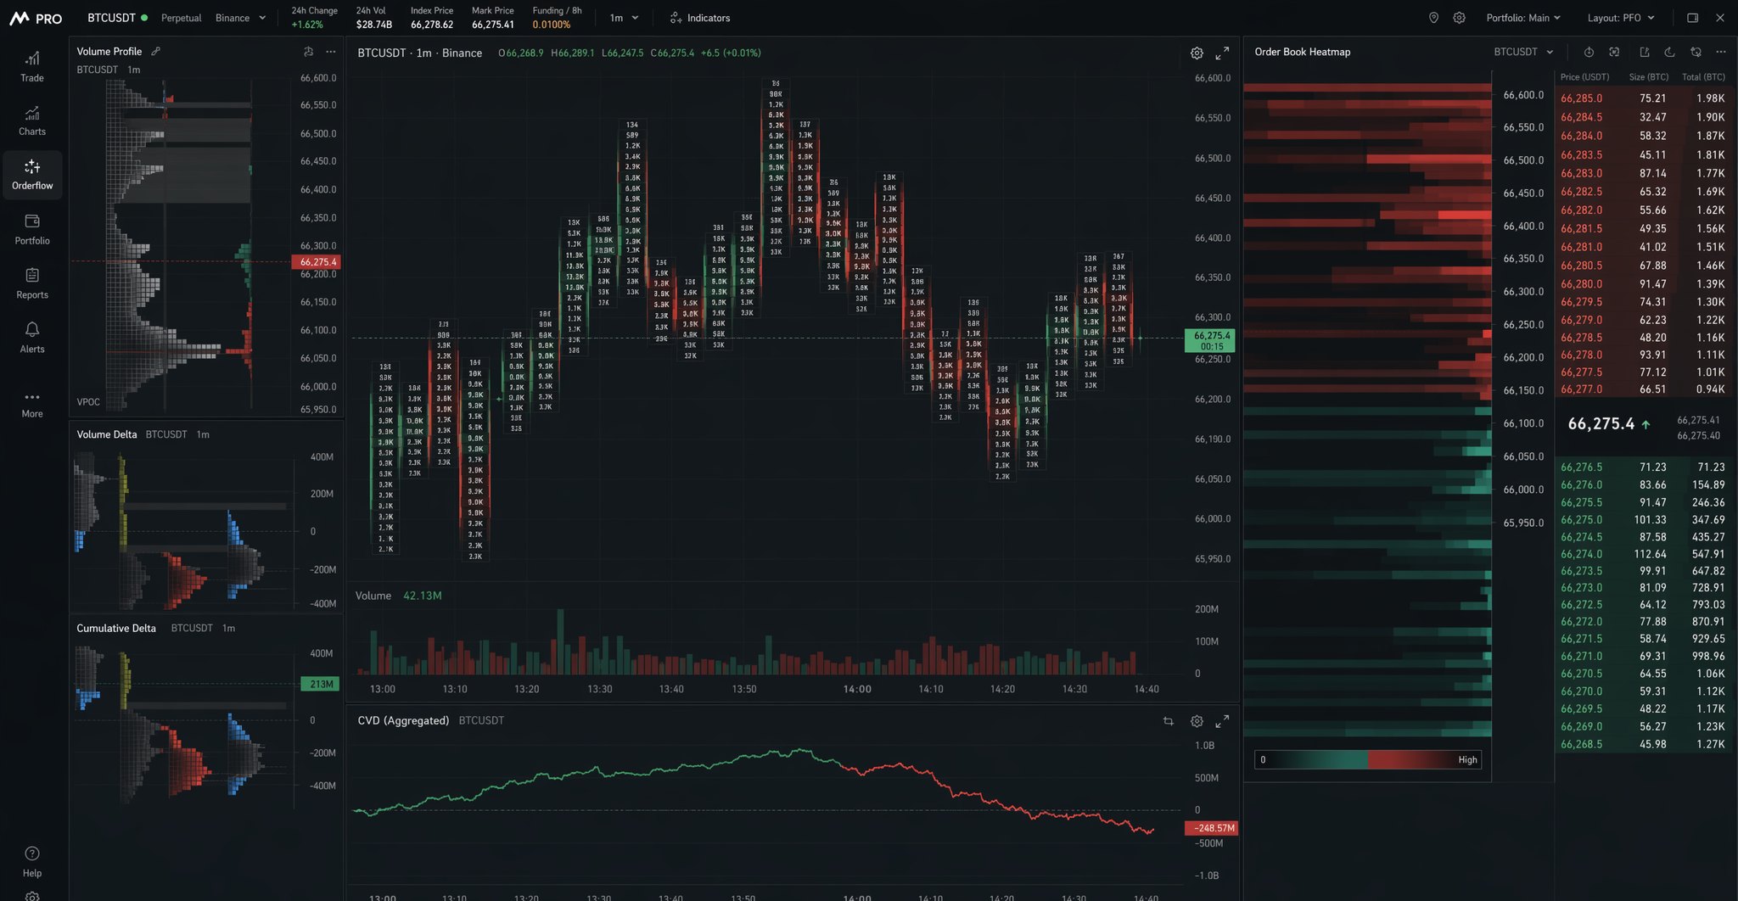
Task: Click the Mark Price 66,275.41 stat
Action: [x=493, y=18]
